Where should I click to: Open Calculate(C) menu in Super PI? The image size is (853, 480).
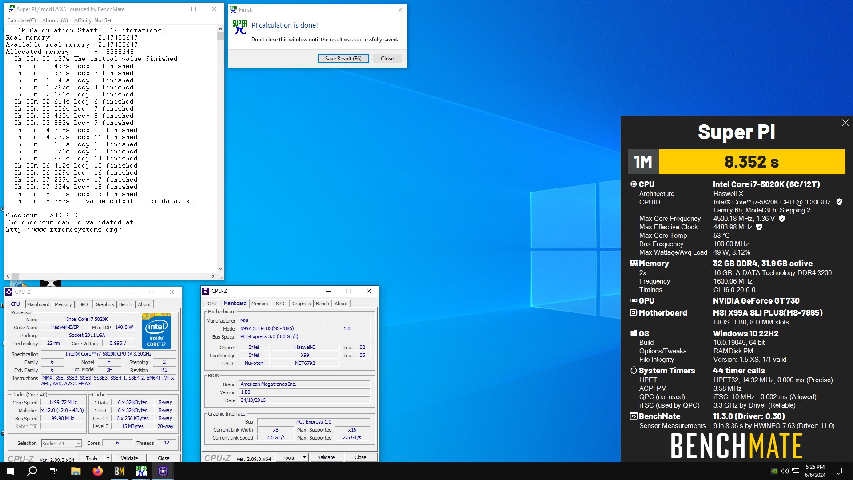(21, 20)
